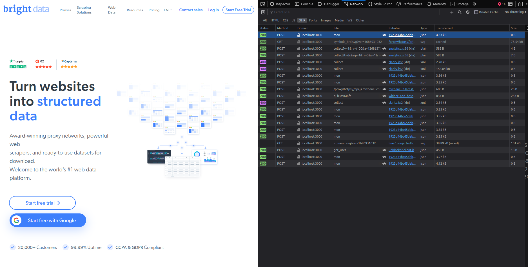
Task: Open the network search magnifier
Action: pos(460,12)
